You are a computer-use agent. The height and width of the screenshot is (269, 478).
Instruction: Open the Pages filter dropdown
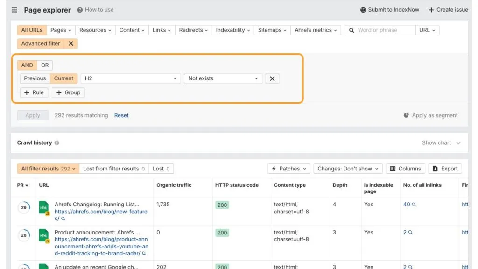coord(61,30)
